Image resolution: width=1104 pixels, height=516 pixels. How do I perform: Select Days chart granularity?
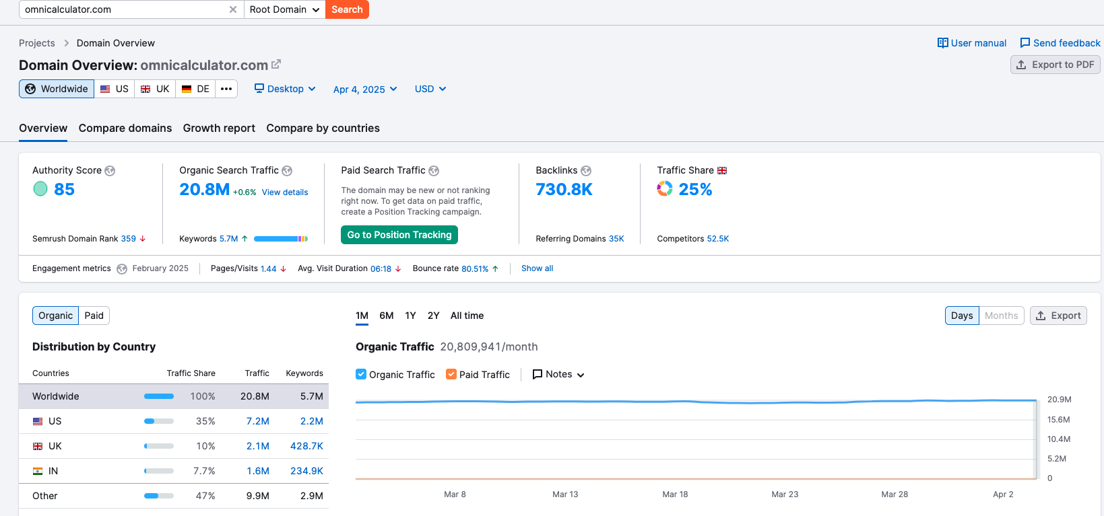tap(962, 316)
